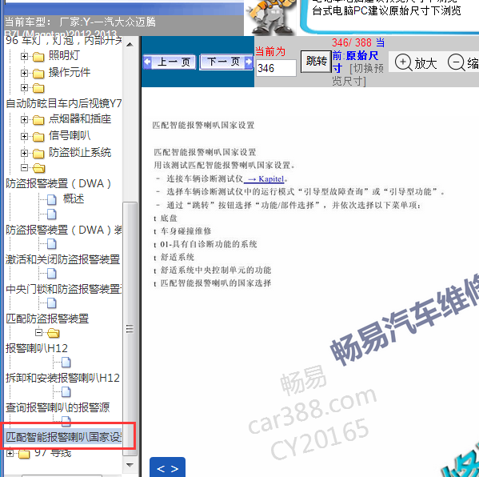Select the 点烟器和插座 folder icon
The image size is (479, 477).
(38, 120)
